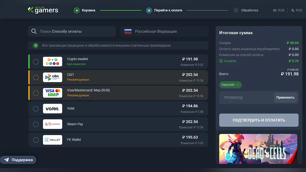Click the Telegram support icon

(7, 160)
